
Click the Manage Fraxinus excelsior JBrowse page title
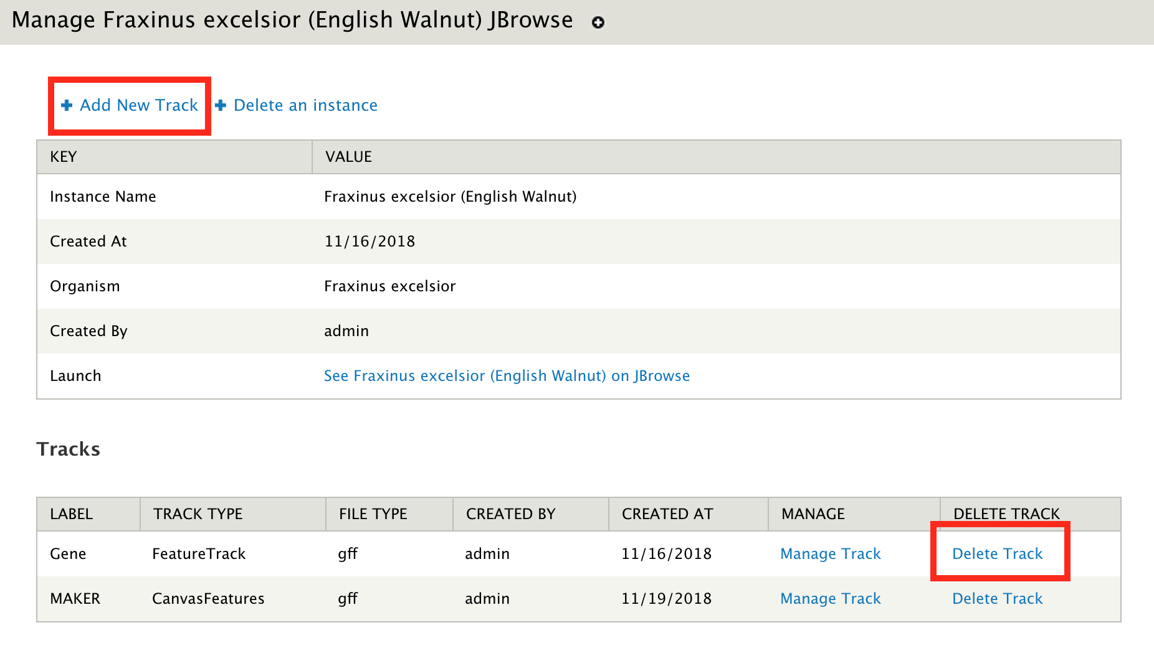(292, 21)
